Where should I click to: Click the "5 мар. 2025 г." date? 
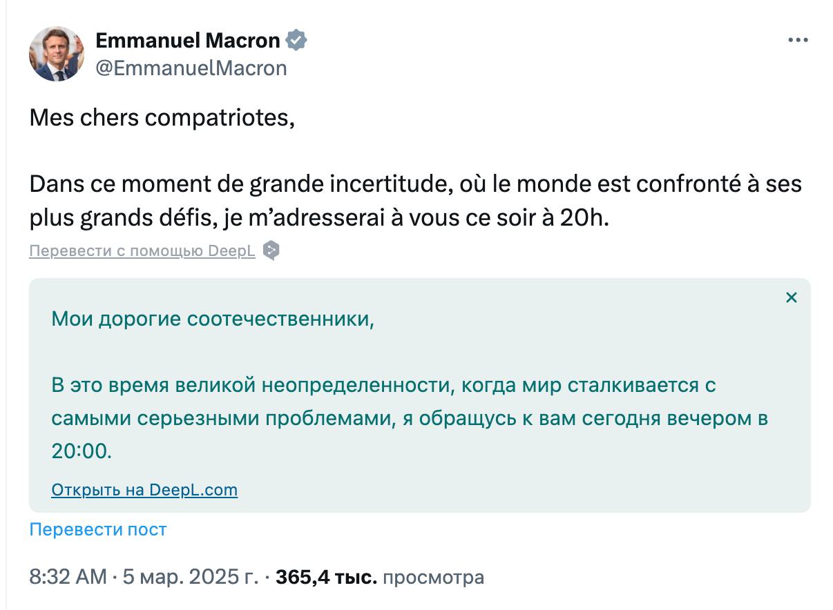click(x=191, y=577)
